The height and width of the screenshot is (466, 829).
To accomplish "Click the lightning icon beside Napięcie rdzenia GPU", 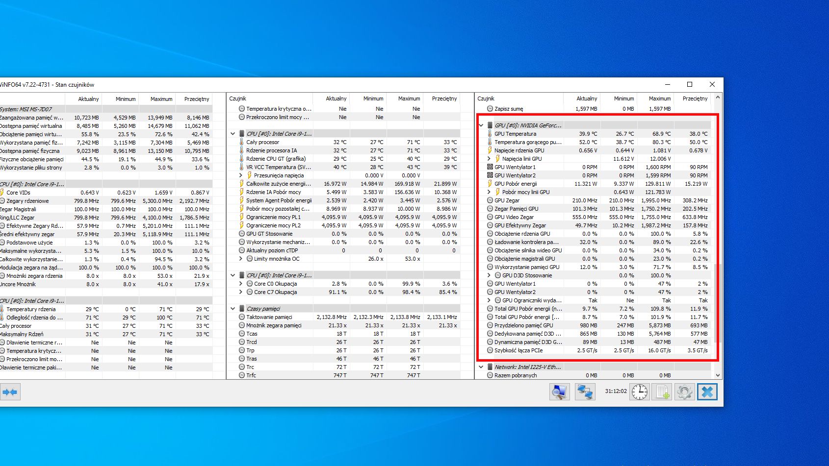I will [x=490, y=150].
